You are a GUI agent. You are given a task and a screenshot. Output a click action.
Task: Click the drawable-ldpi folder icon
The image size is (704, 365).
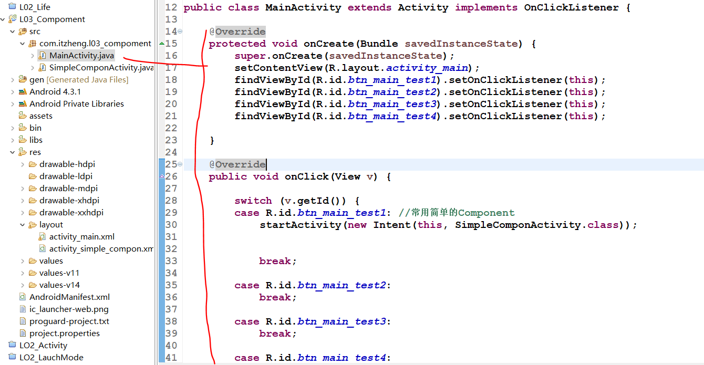pos(33,176)
